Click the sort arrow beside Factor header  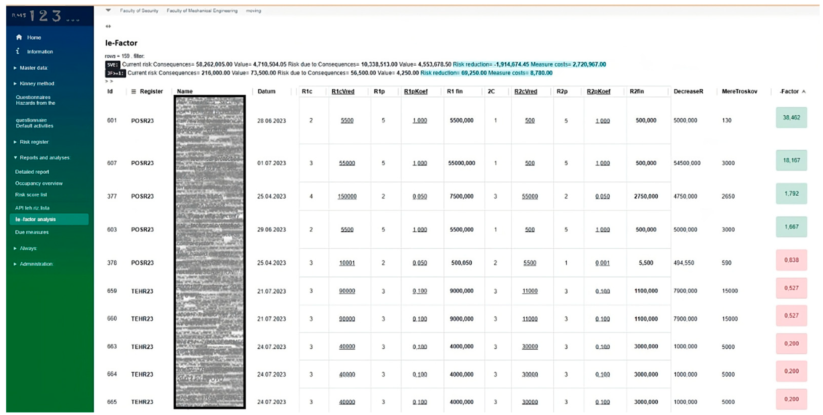[x=804, y=91]
